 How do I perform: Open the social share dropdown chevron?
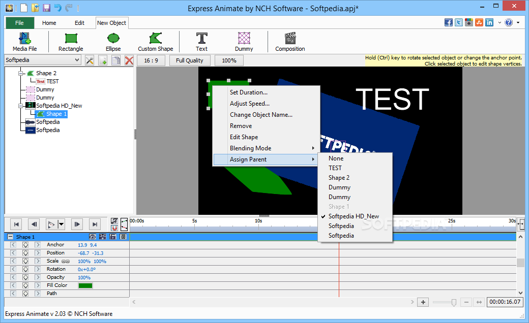499,22
